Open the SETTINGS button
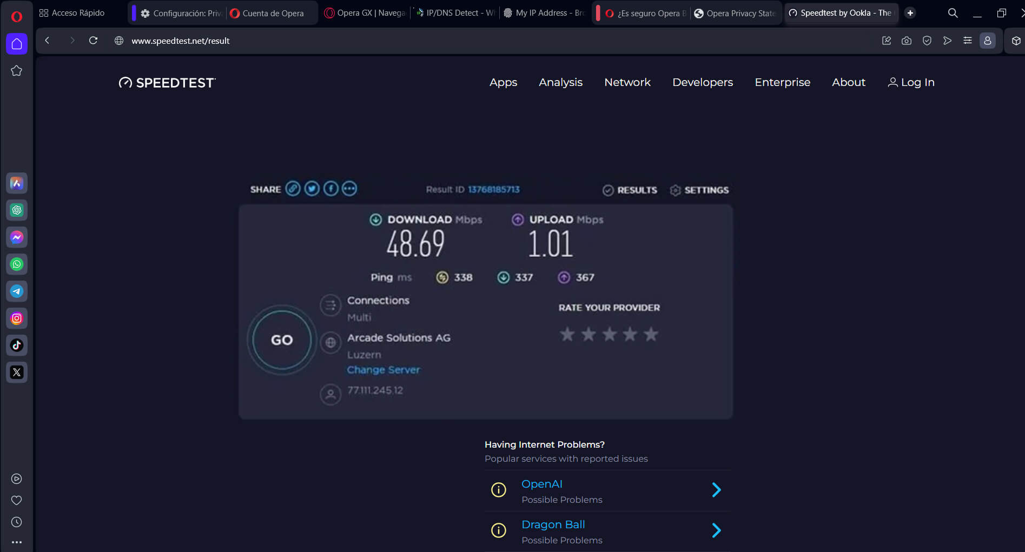The image size is (1025, 552). point(699,190)
